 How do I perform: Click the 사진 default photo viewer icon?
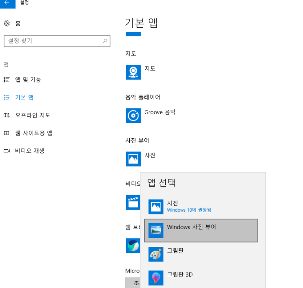pos(133,159)
